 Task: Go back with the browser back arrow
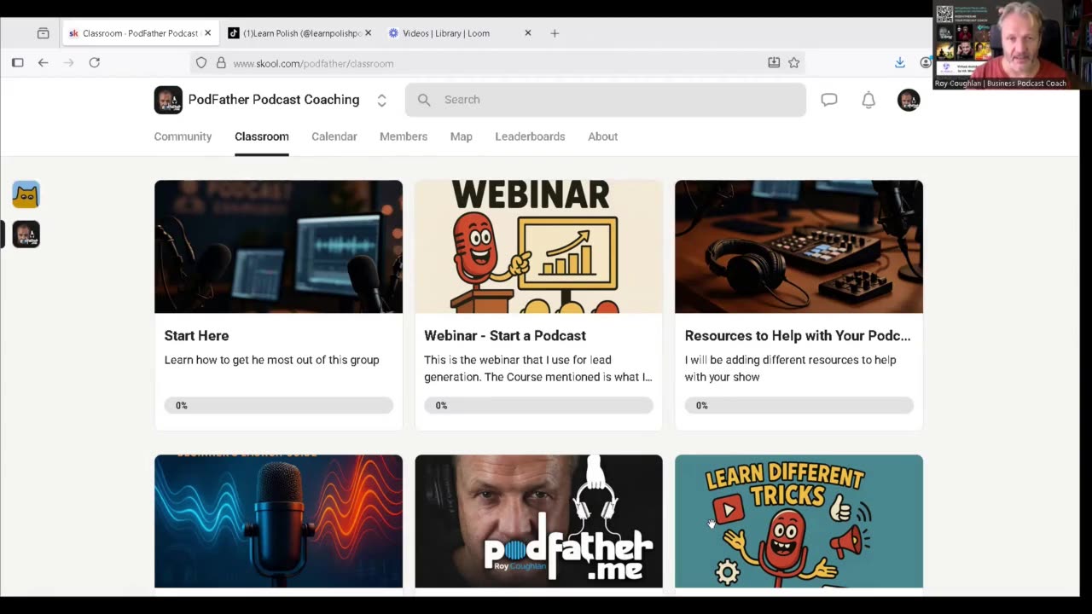coord(43,63)
